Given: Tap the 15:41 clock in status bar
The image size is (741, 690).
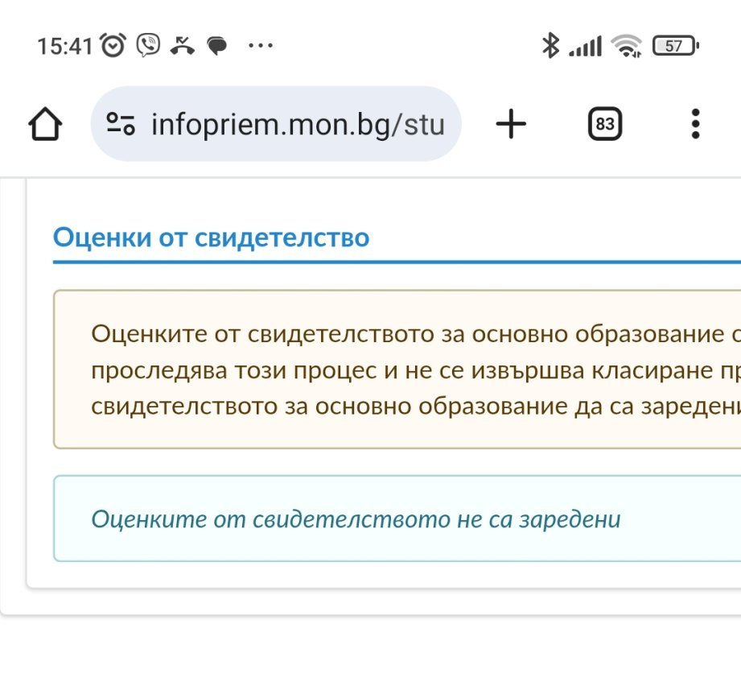Looking at the screenshot, I should pyautogui.click(x=65, y=46).
